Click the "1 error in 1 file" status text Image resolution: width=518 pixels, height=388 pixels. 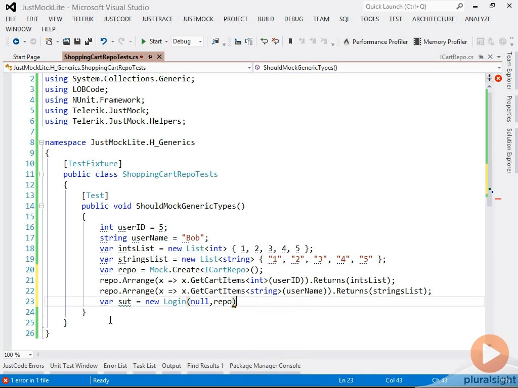click(30, 380)
